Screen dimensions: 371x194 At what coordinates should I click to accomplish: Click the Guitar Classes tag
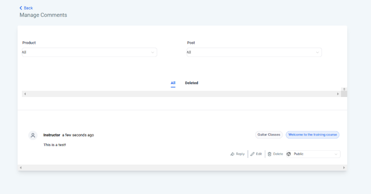pyautogui.click(x=269, y=135)
